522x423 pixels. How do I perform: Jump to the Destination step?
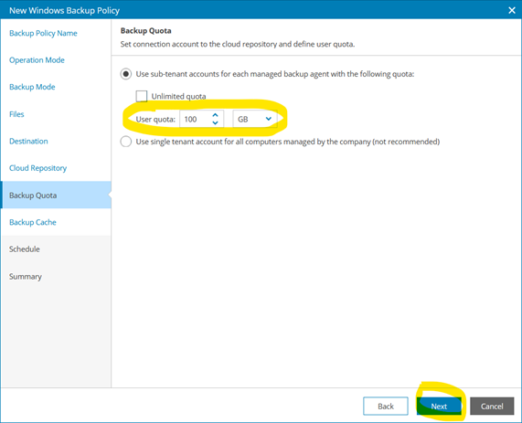(x=28, y=141)
